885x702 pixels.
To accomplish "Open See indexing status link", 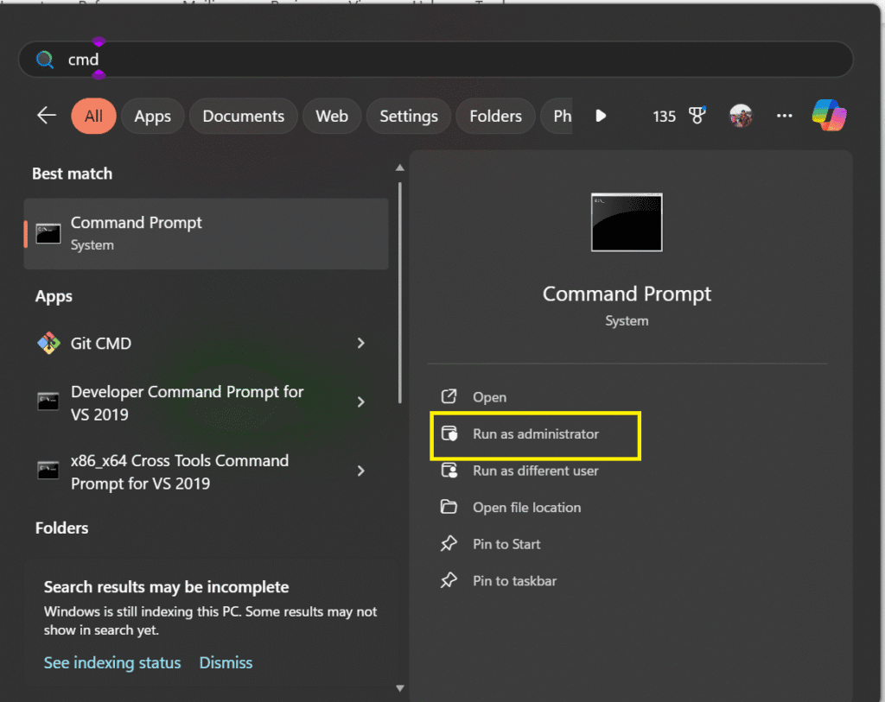I will click(x=111, y=662).
